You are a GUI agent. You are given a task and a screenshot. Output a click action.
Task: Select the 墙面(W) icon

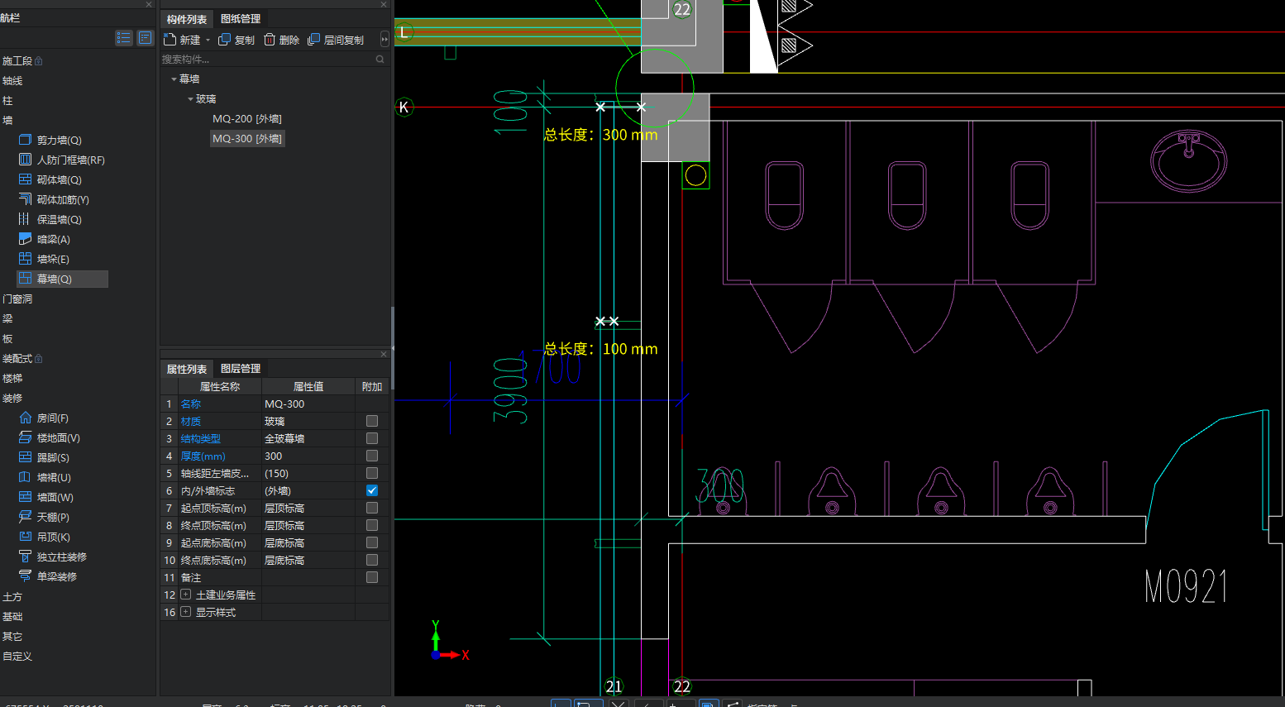25,497
